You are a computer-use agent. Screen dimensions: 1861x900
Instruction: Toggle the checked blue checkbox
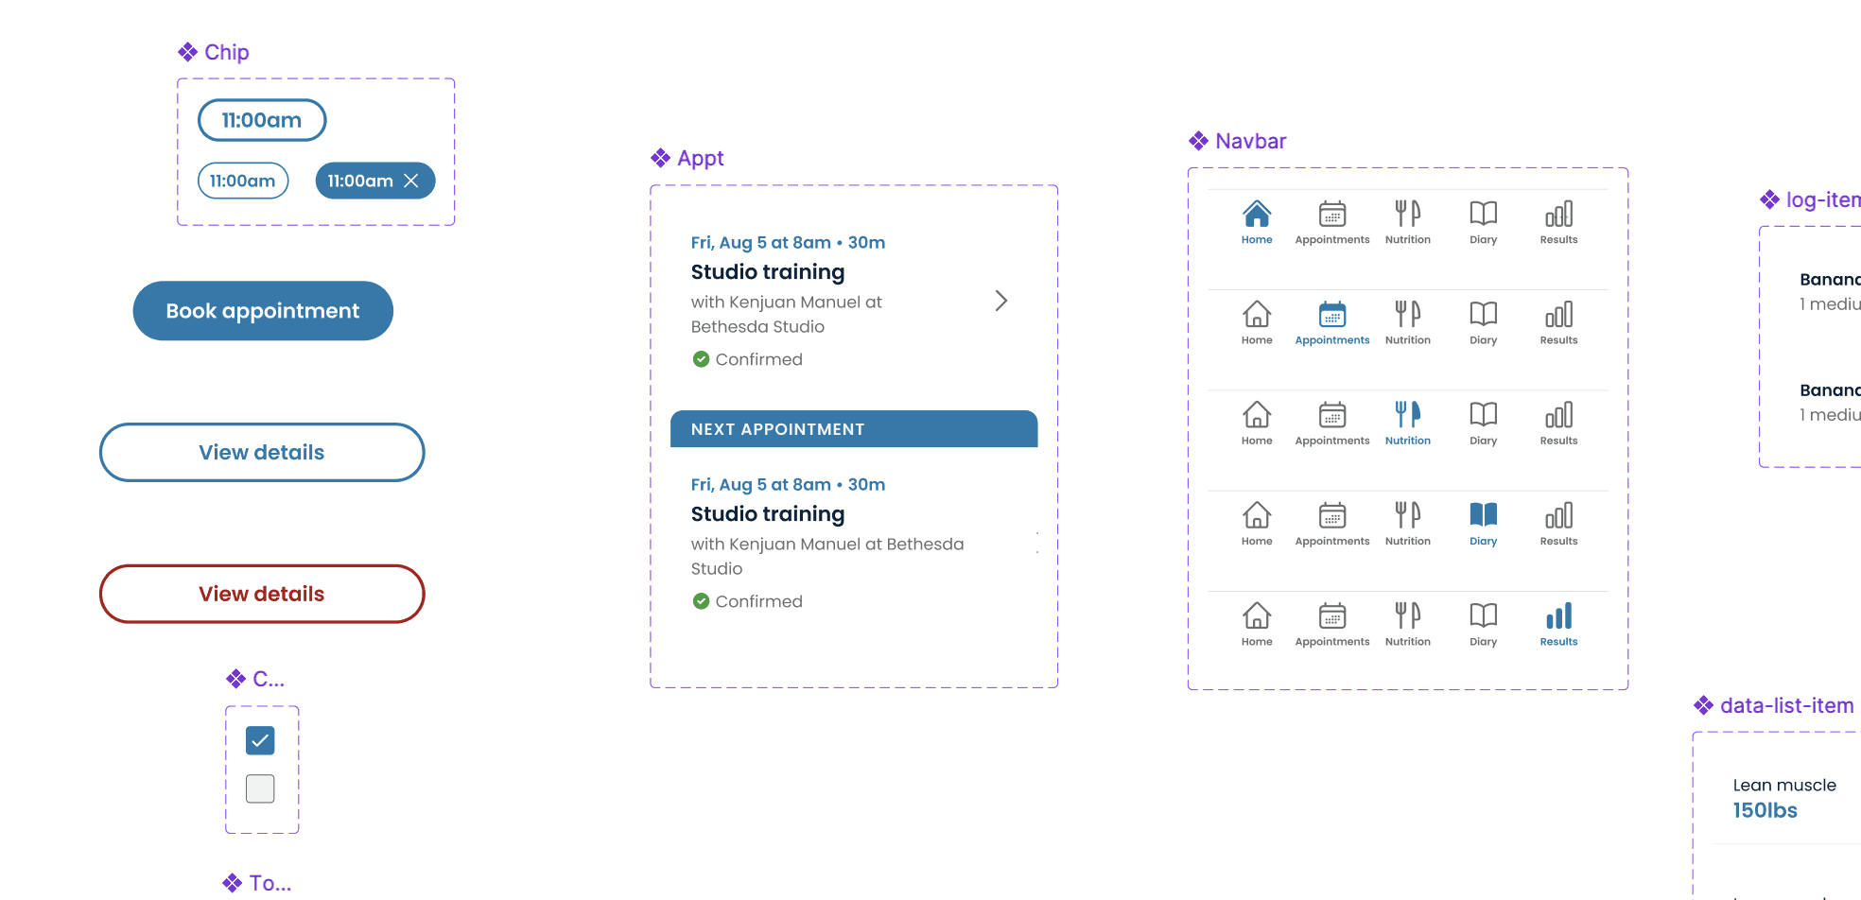[x=260, y=740]
